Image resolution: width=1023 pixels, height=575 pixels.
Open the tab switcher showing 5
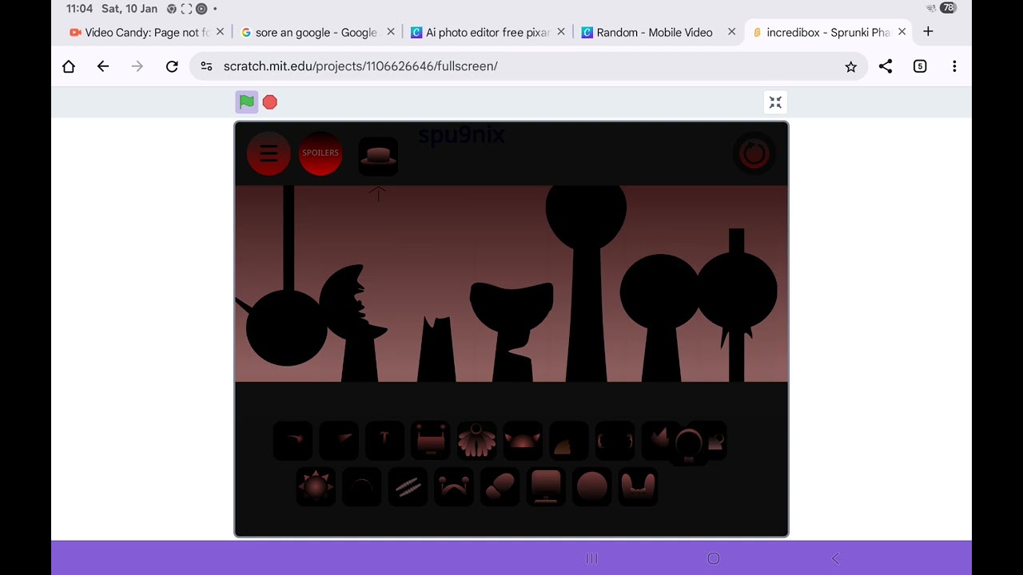(x=920, y=66)
